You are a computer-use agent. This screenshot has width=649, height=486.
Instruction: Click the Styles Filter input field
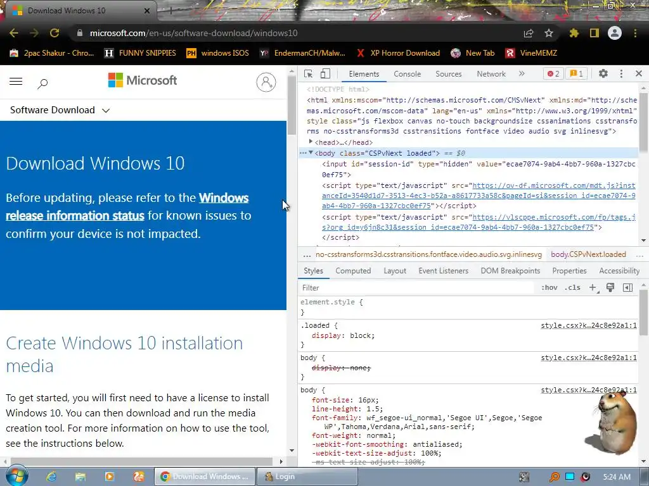pyautogui.click(x=416, y=288)
